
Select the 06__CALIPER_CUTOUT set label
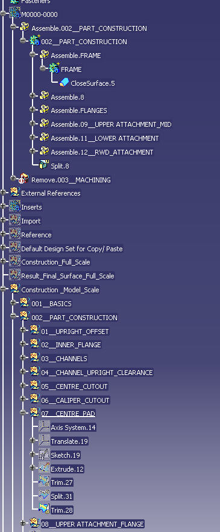click(x=75, y=400)
